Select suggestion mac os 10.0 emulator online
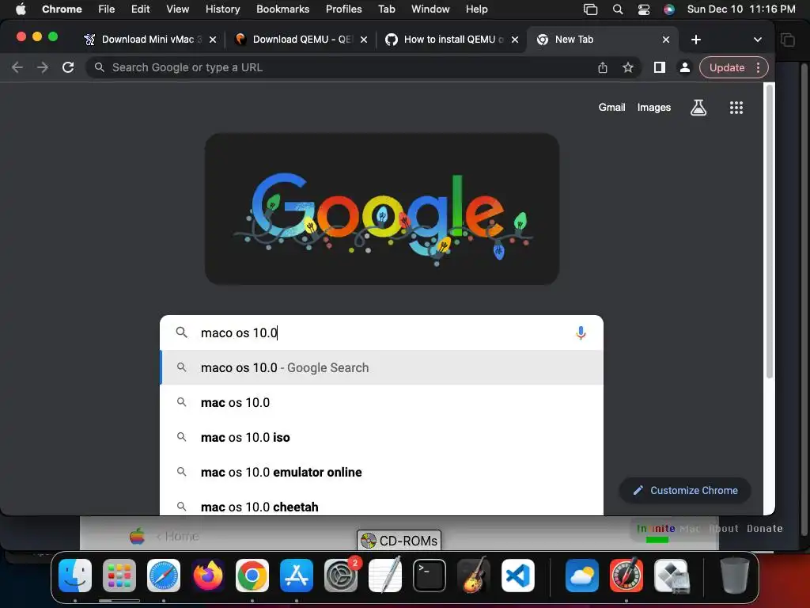Screen dimensions: 810x608 382,472
